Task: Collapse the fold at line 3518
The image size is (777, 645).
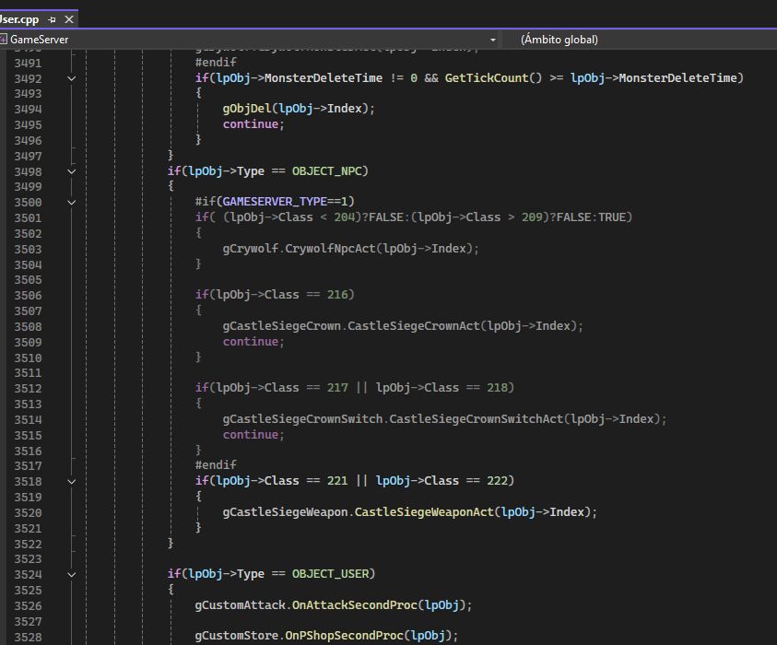Action: point(71,482)
